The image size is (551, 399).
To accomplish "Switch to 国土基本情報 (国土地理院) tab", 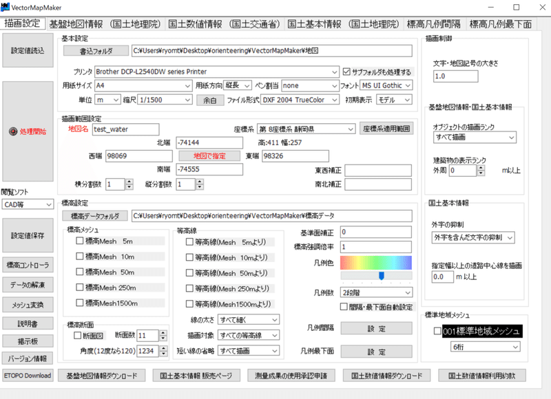I will pyautogui.click(x=344, y=24).
